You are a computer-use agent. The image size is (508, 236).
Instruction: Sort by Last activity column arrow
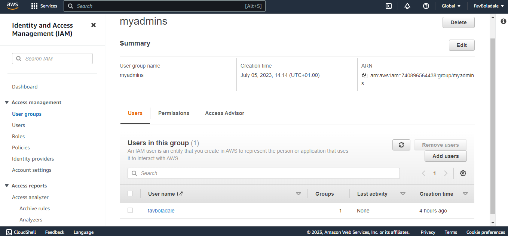(x=403, y=194)
